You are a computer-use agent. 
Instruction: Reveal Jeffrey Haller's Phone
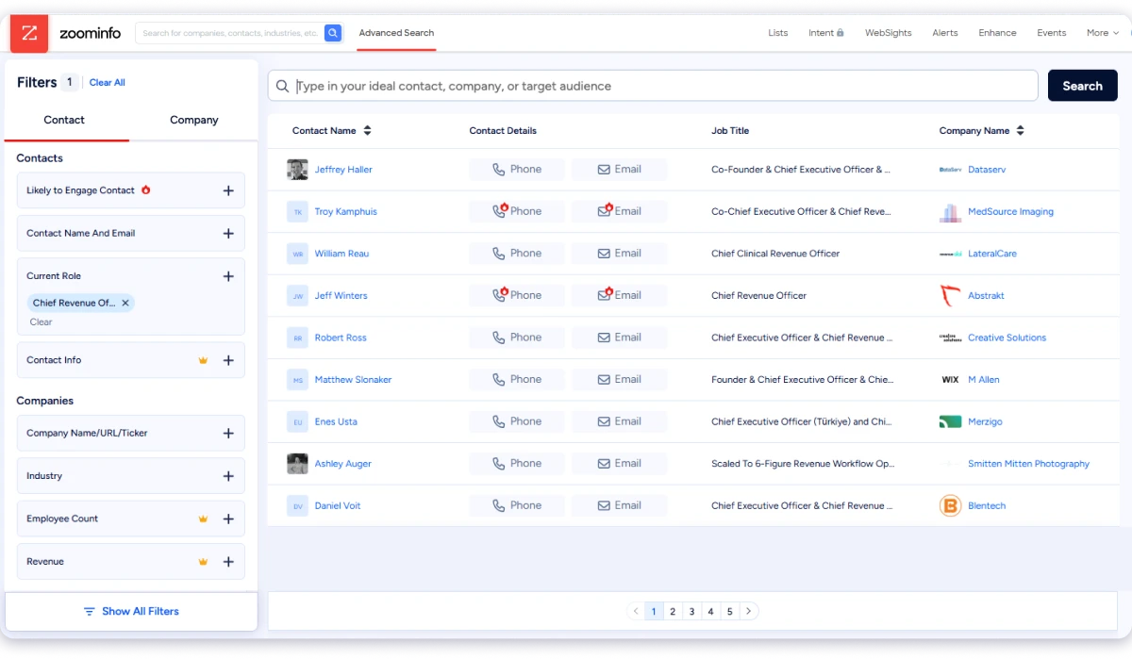click(x=517, y=170)
